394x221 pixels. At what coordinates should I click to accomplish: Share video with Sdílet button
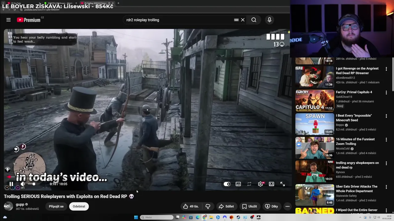[x=226, y=206]
